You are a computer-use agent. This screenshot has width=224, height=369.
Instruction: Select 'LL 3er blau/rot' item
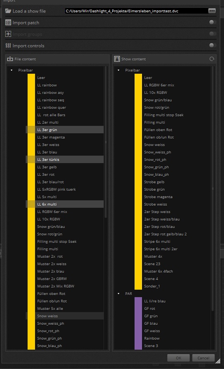pyautogui.click(x=51, y=182)
